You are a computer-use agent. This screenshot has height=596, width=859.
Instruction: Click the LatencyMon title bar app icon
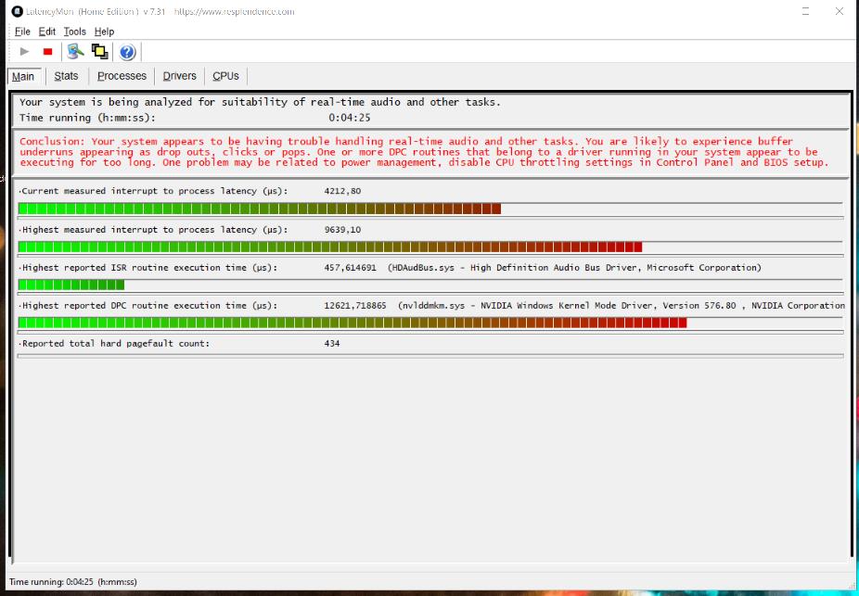pyautogui.click(x=17, y=11)
